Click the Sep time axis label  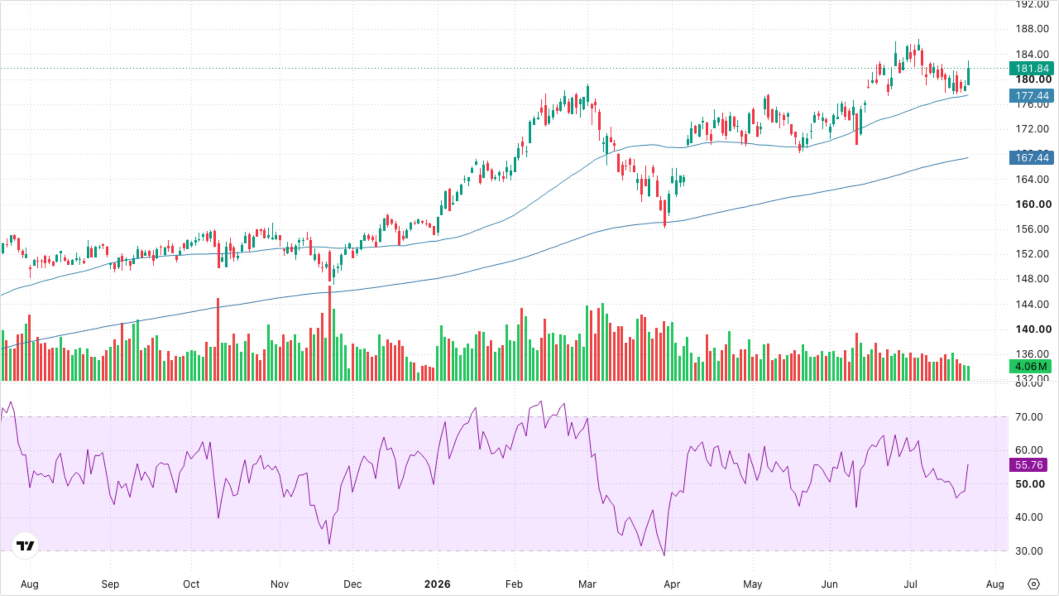pos(110,584)
